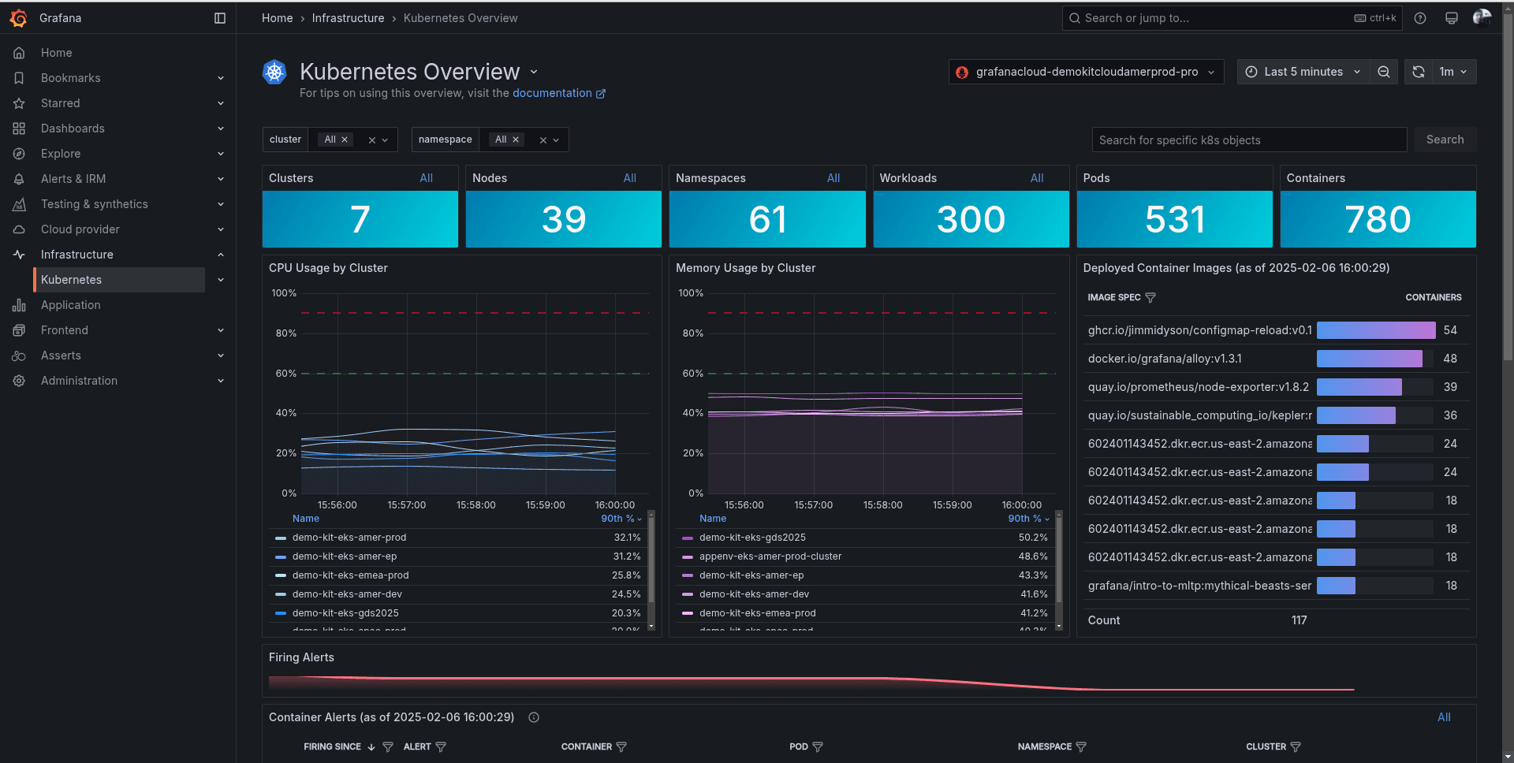Zoom out time range with the magnifier icon
Screen dimensions: 1514x763
point(1384,72)
